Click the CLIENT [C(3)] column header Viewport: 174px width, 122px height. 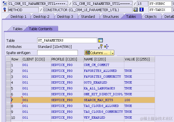[37, 59]
